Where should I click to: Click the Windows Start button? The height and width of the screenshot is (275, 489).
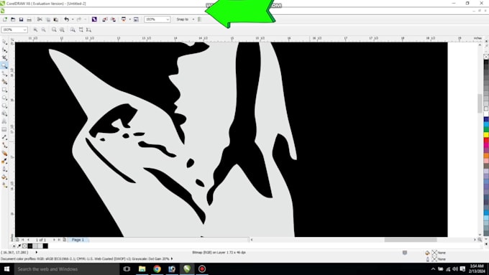pyautogui.click(x=7, y=269)
